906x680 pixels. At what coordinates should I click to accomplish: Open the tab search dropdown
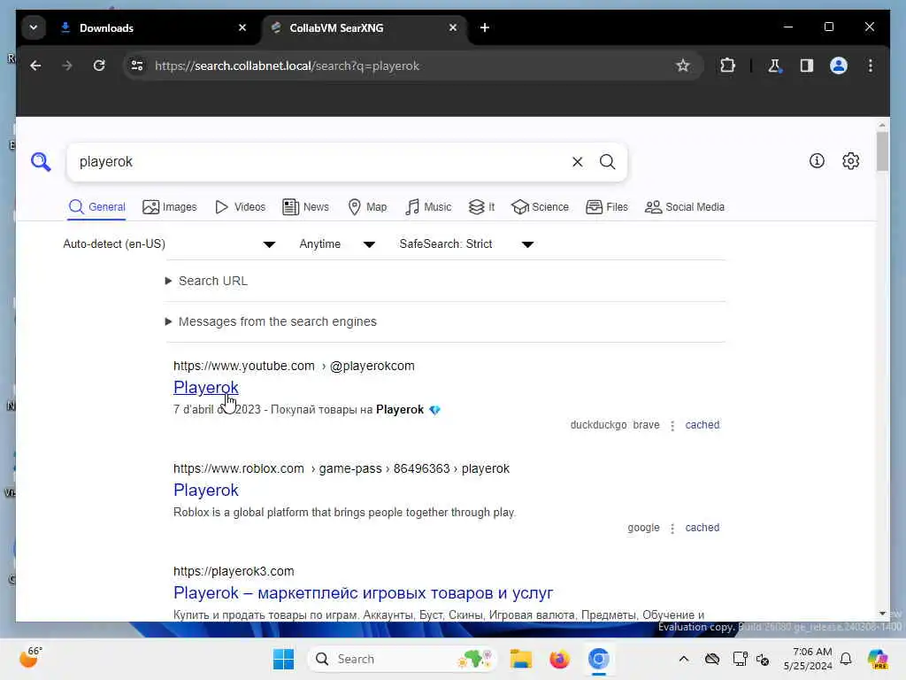(x=34, y=27)
